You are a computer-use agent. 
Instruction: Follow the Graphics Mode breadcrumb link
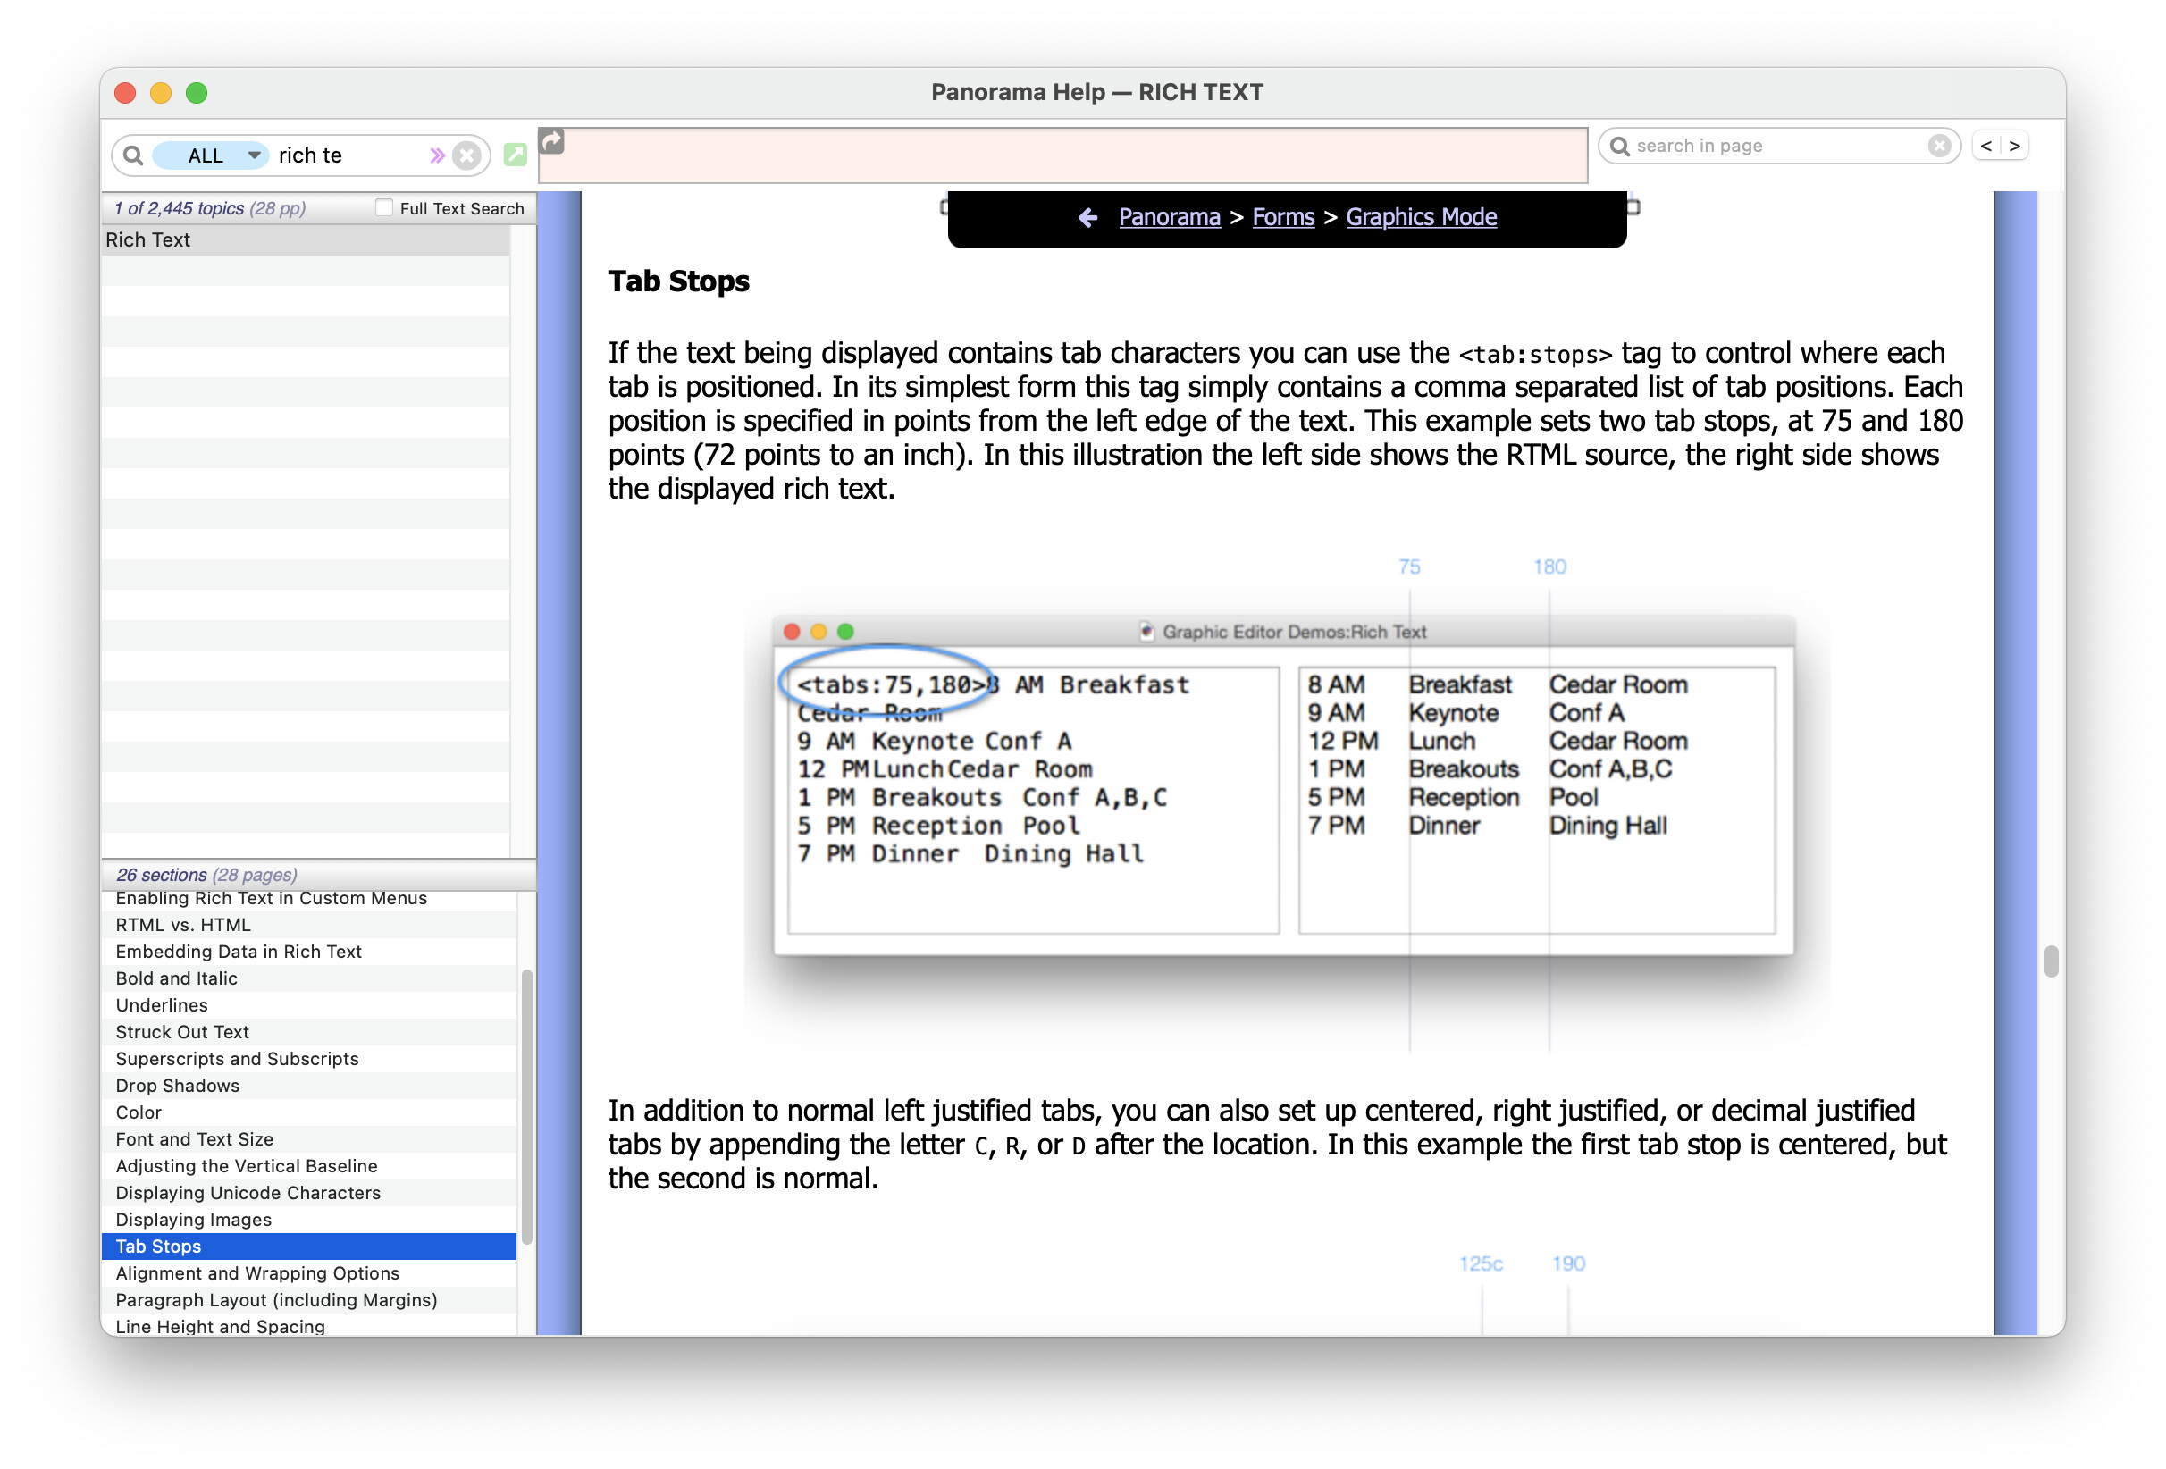click(x=1421, y=217)
